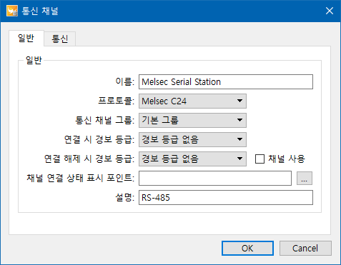This screenshot has height=265, width=341.
Task: Close the 통신 채널 dialog with X
Action: [x=330, y=11]
